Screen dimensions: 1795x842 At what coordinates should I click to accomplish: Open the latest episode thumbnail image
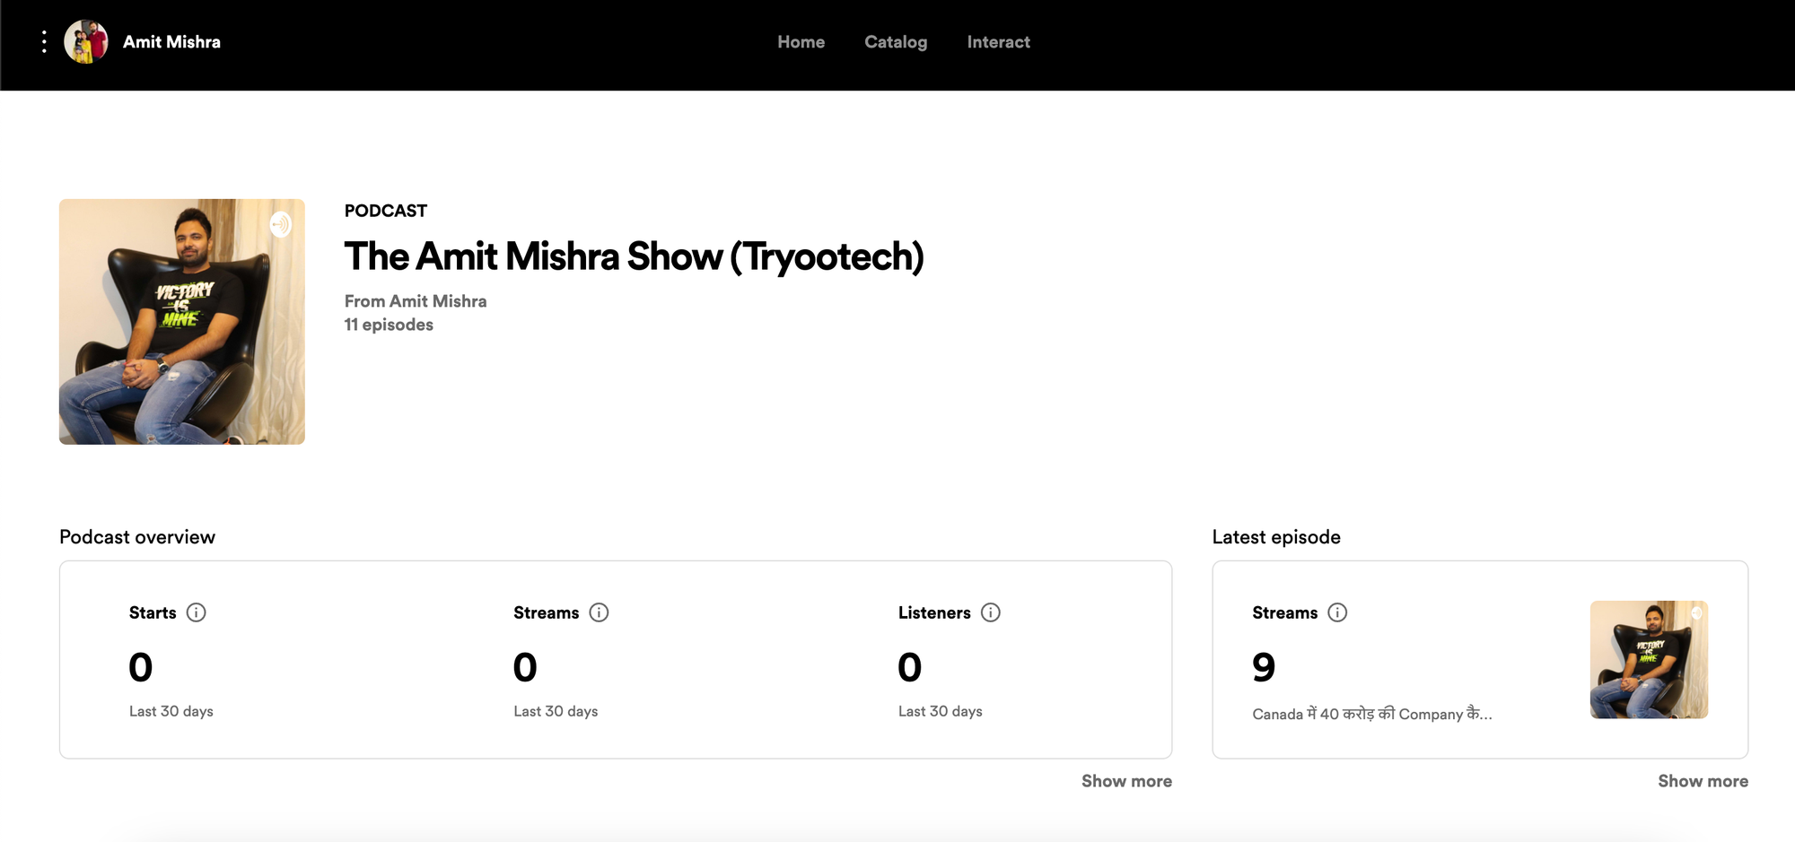1649,660
